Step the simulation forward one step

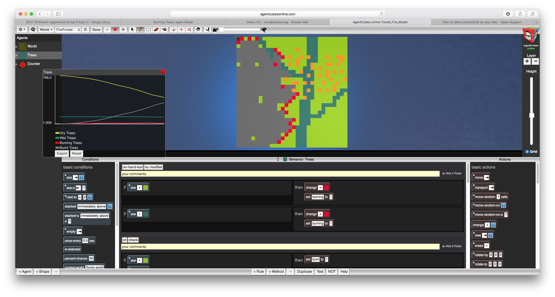point(123,29)
